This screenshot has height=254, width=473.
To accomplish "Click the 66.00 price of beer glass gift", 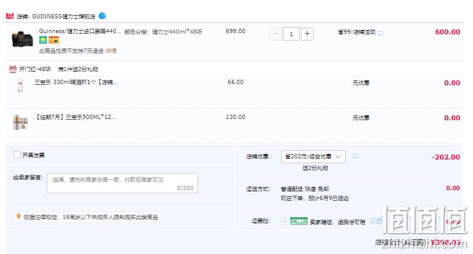I will coord(236,82).
